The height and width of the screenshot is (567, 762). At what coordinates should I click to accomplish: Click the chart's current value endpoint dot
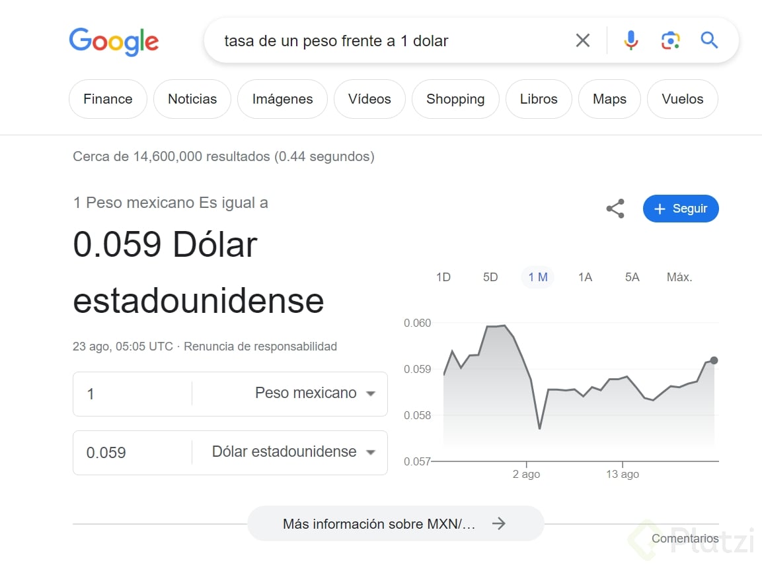coord(714,360)
